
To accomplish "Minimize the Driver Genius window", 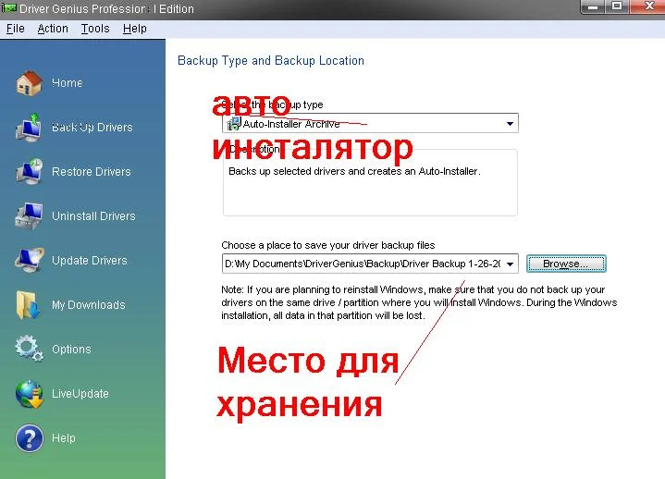I will pyautogui.click(x=594, y=6).
